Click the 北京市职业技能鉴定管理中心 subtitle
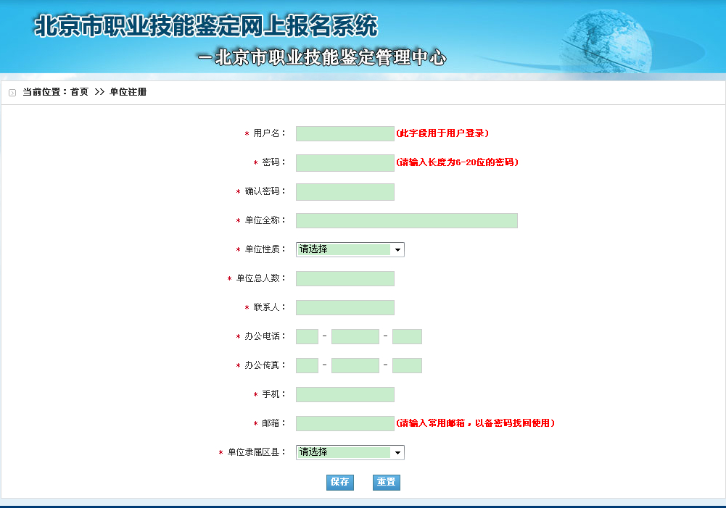Screen dimensions: 726x508 pos(322,57)
